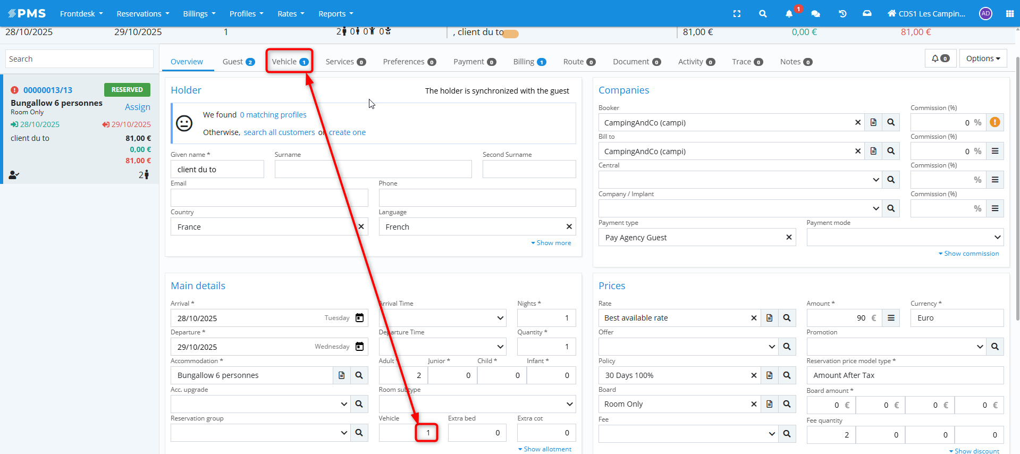Switch to the Vehicle tab
Image resolution: width=1020 pixels, height=454 pixels.
coord(289,62)
